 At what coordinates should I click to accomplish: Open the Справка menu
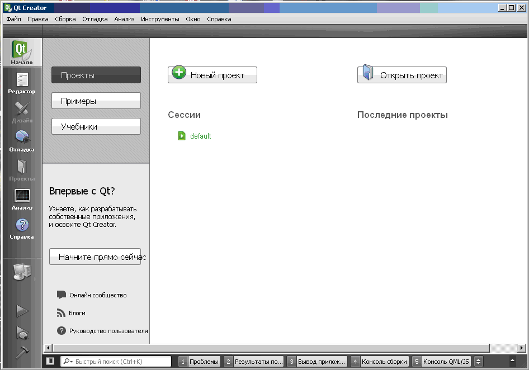coord(219,19)
